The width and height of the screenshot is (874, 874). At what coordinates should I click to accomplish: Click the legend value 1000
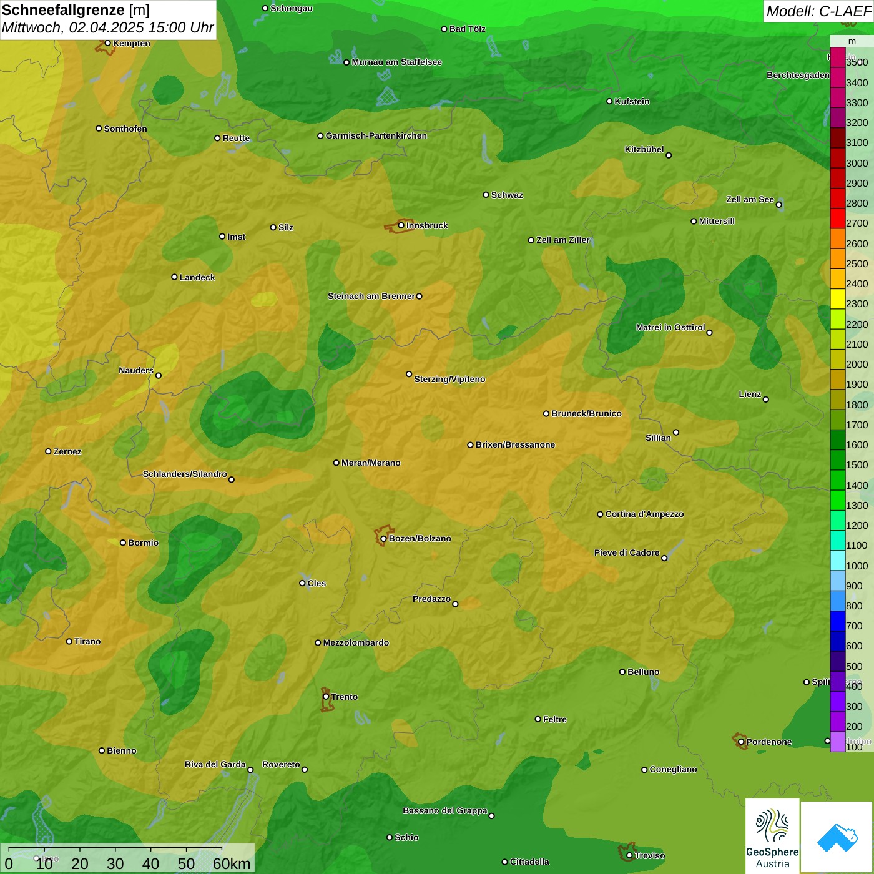[857, 566]
